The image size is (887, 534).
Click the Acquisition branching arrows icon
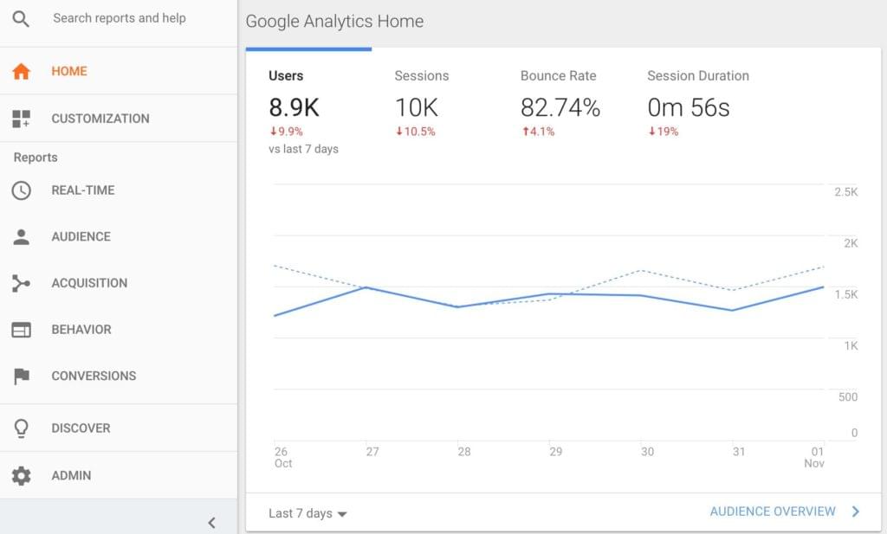(22, 283)
